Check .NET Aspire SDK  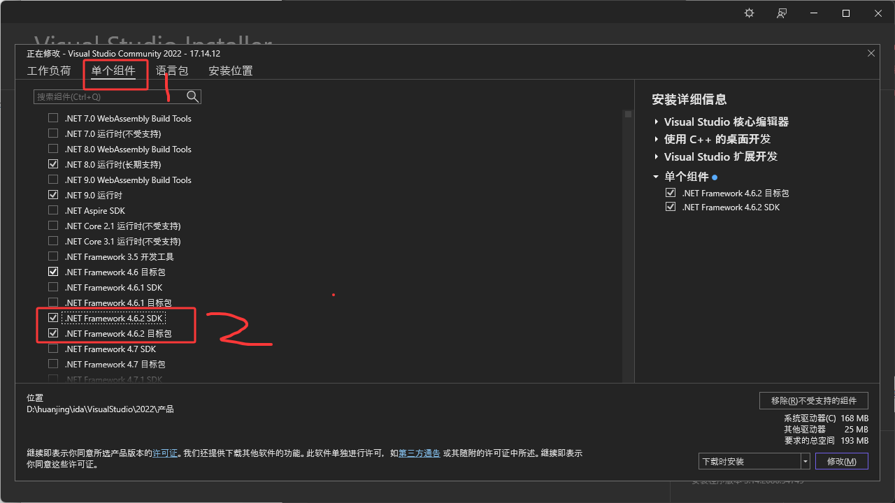53,210
